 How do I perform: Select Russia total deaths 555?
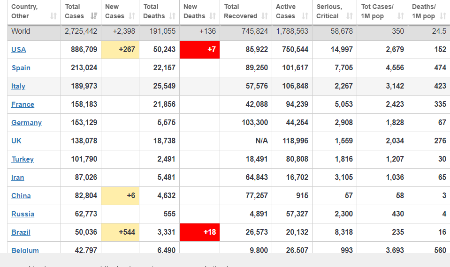coord(169,214)
